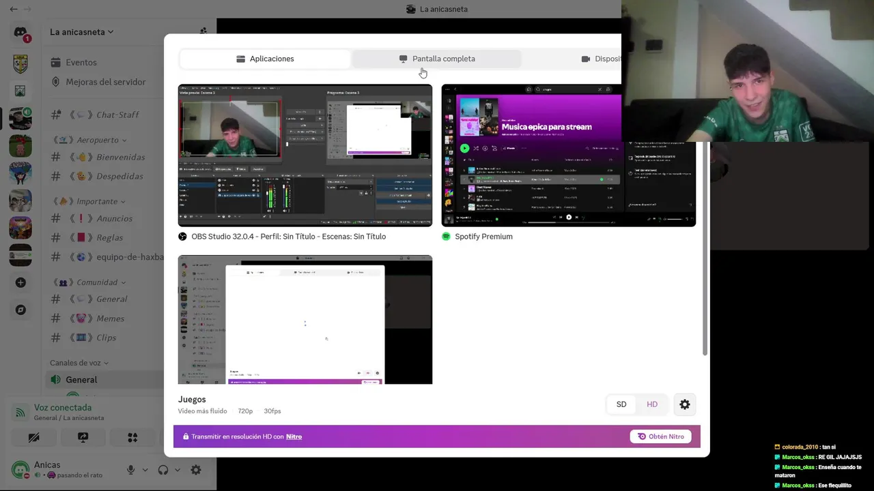Open the Nitro link in HD banner
This screenshot has height=491, width=874.
pos(294,436)
